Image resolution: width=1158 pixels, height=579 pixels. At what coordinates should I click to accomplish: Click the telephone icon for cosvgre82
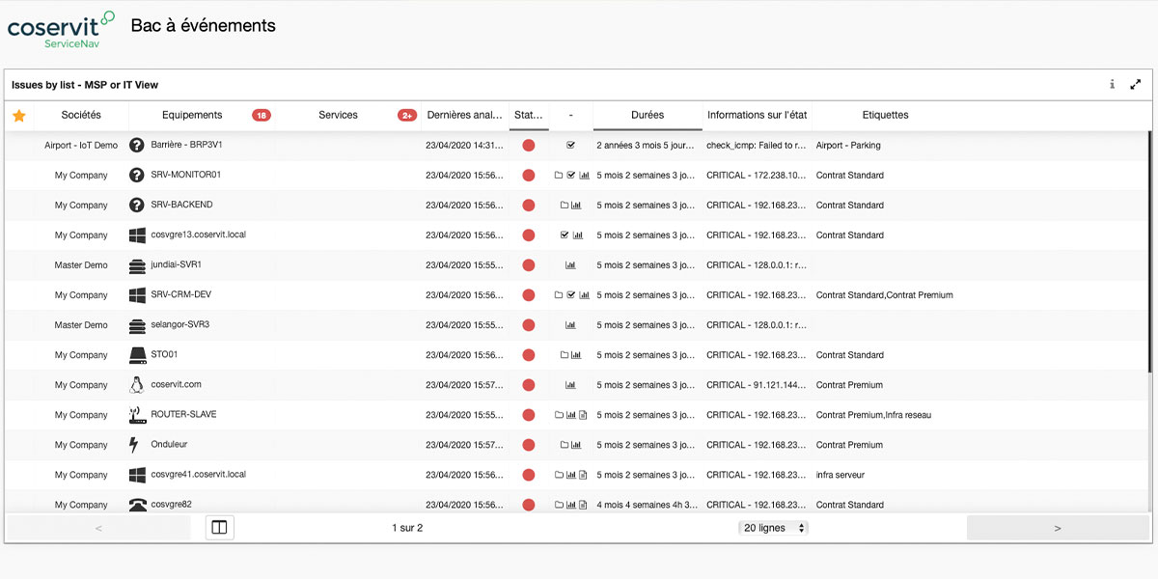pos(137,505)
